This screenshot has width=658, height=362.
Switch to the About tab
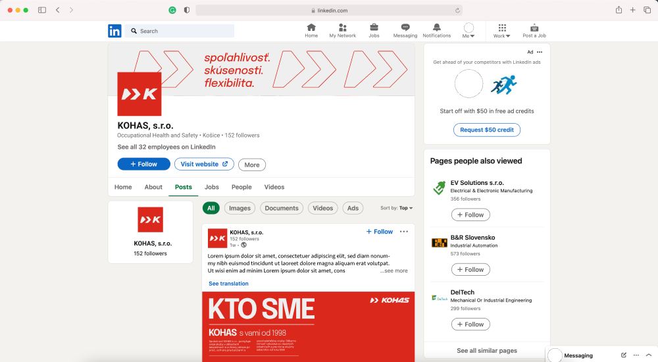tap(153, 188)
